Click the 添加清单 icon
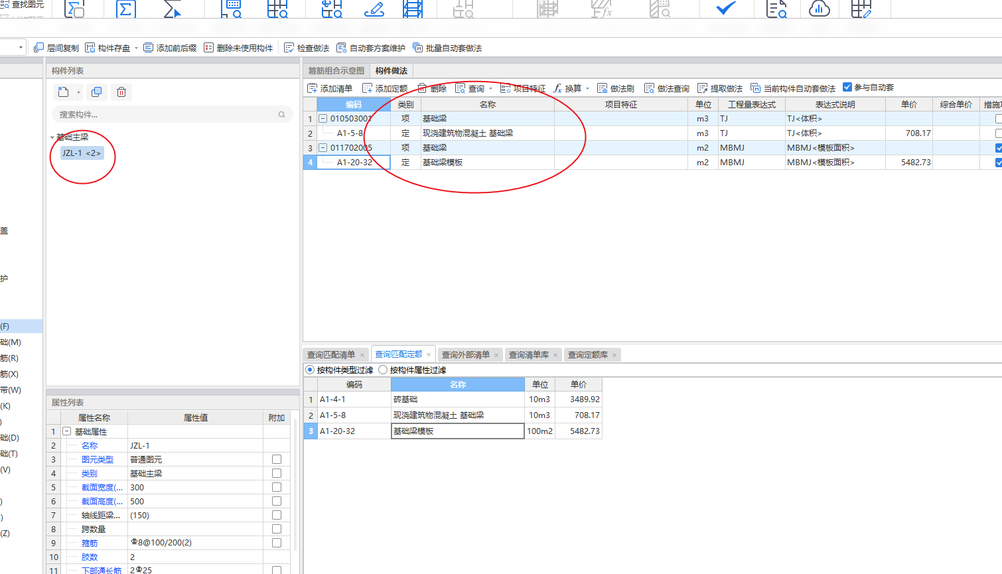Viewport: 1002px width, 574px height. pyautogui.click(x=313, y=88)
